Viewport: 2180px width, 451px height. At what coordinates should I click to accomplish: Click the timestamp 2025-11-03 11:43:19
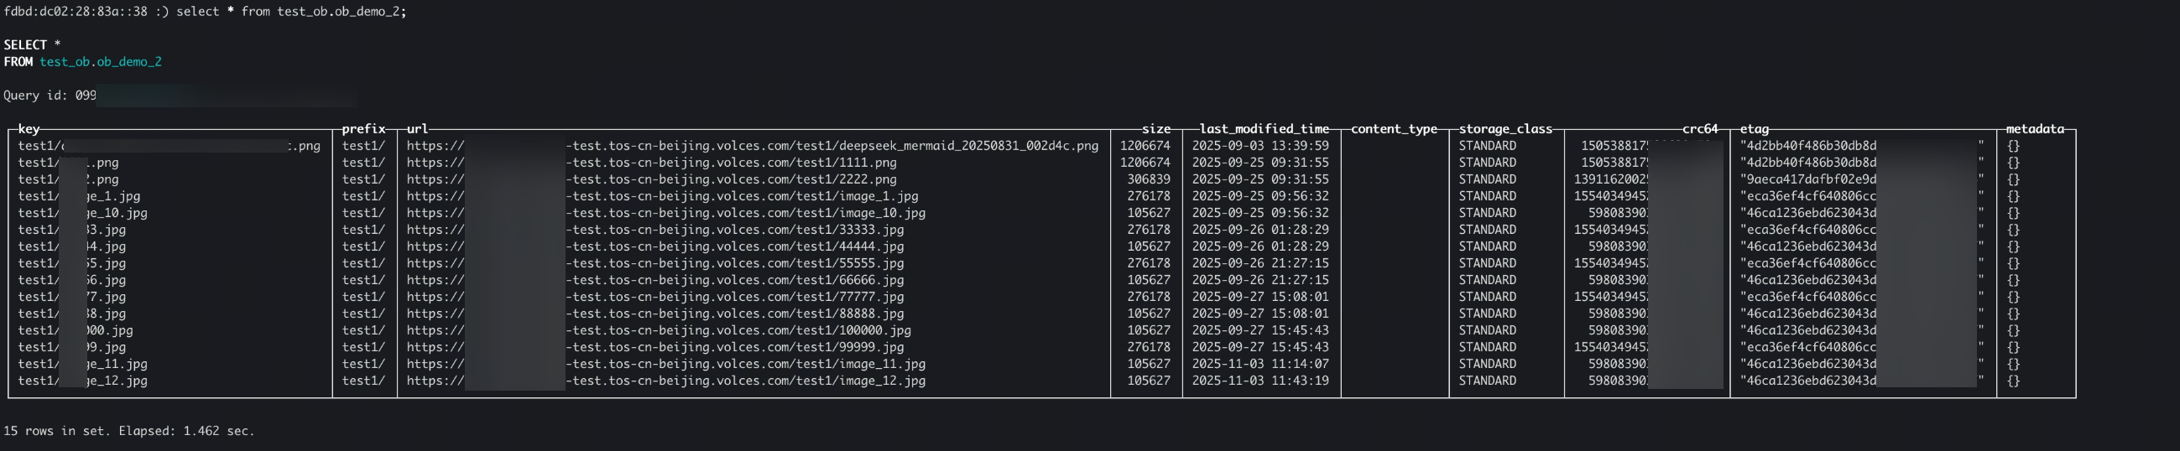(1260, 381)
